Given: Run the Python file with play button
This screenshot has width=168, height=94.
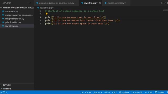Looking at the screenshot, I should (x=162, y=3).
